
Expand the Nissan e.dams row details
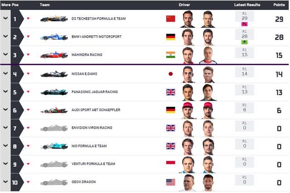click(x=5, y=73)
